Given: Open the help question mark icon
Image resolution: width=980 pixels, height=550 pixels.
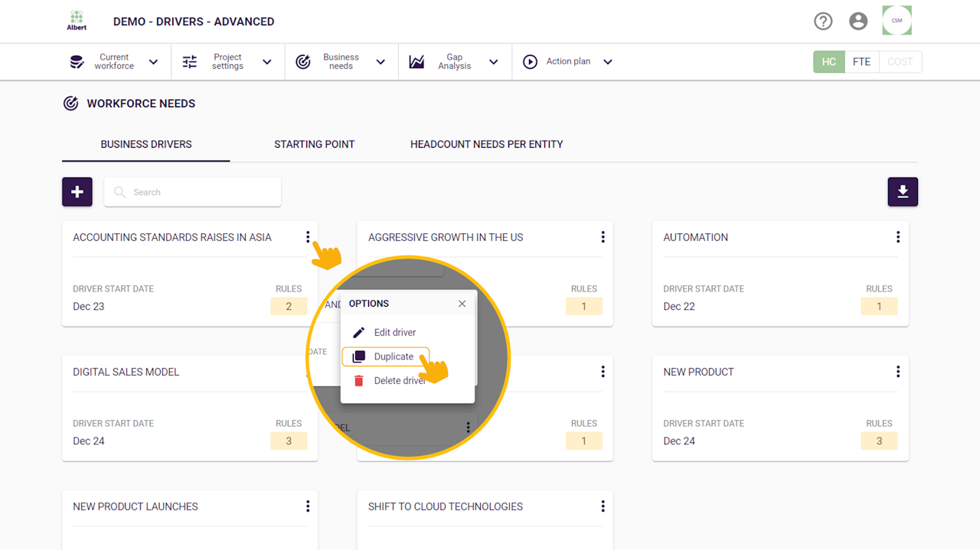Looking at the screenshot, I should point(823,21).
